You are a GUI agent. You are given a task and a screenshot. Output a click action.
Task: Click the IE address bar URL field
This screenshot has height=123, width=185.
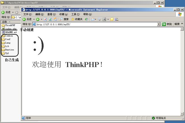[x=96, y=24]
